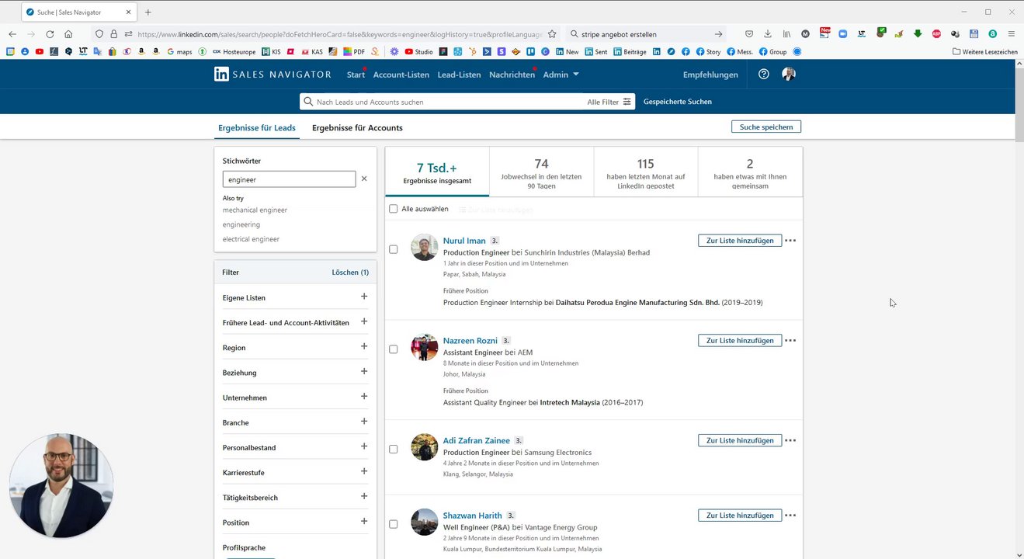This screenshot has width=1024, height=559.
Task: Open the YouTube Studio bookmark
Action: (418, 52)
